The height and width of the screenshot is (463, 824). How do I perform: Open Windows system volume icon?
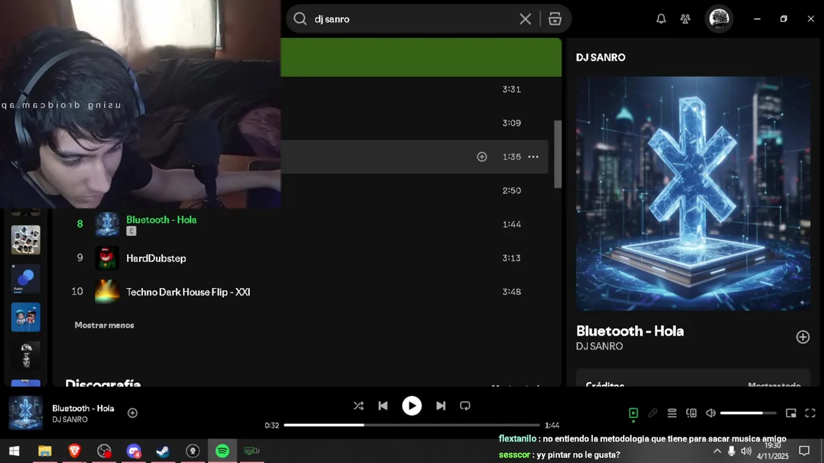(x=746, y=451)
